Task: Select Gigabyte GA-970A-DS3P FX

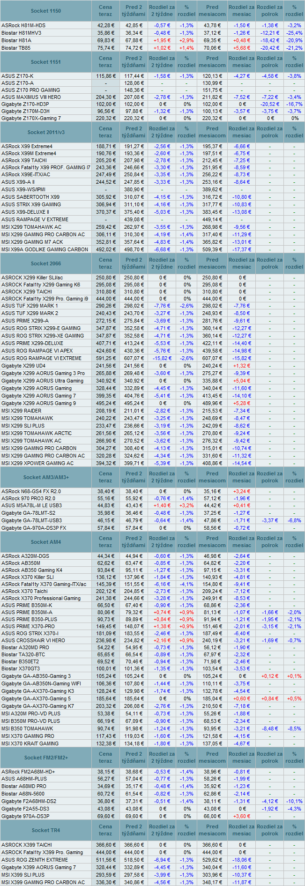Action: pos(34,528)
